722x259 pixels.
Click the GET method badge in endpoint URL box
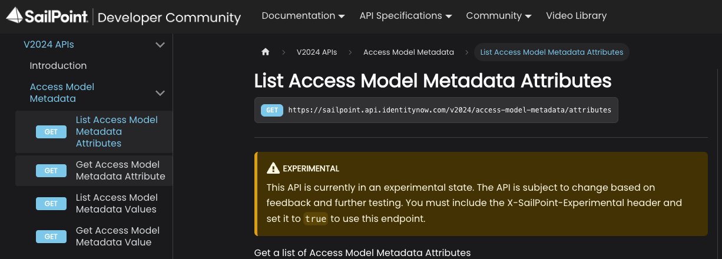(x=271, y=110)
